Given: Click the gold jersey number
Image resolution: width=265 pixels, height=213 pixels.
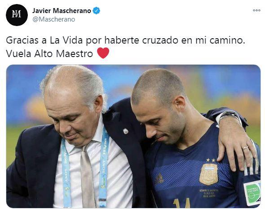Looking at the screenshot, I should (x=181, y=203).
